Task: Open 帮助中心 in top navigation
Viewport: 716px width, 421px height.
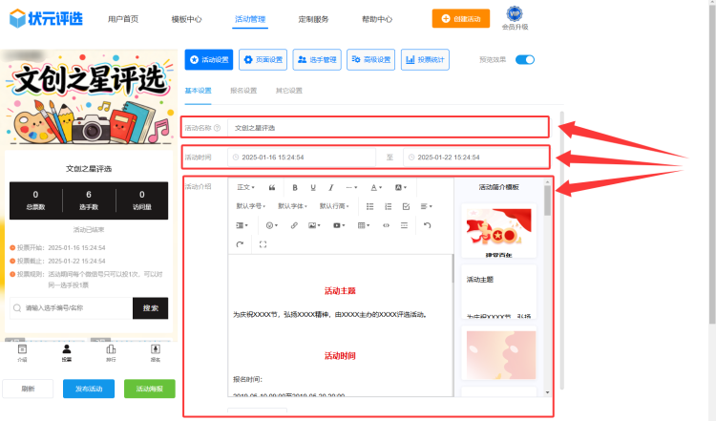Action: click(377, 19)
